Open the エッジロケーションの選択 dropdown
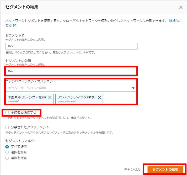The image size is (187, 175). click(x=71, y=88)
